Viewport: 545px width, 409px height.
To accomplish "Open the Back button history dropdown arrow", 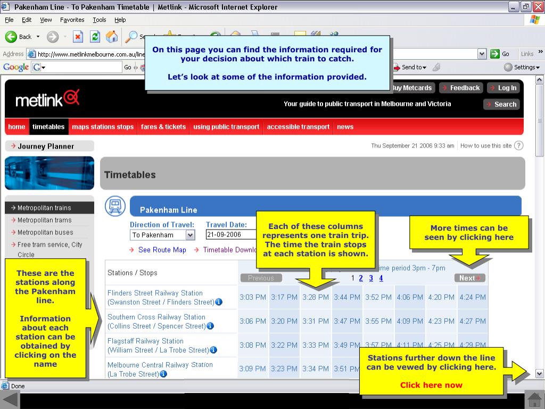I will pyautogui.click(x=38, y=37).
